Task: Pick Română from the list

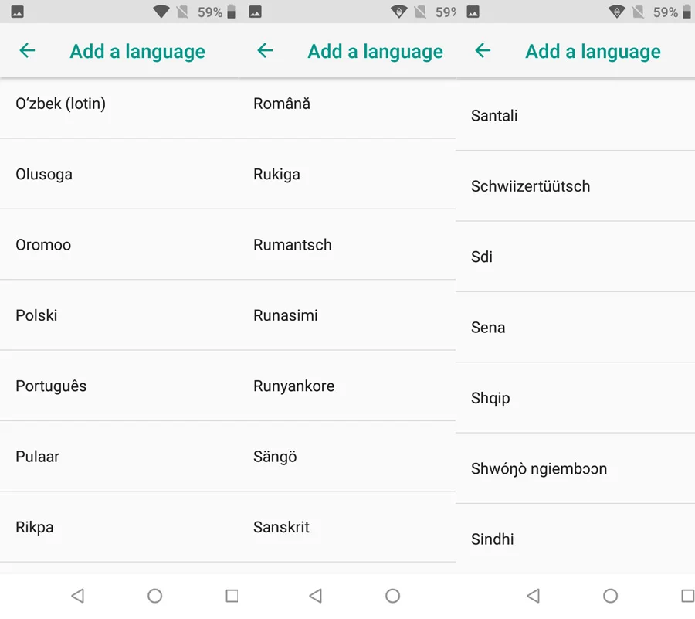Action: coord(347,104)
